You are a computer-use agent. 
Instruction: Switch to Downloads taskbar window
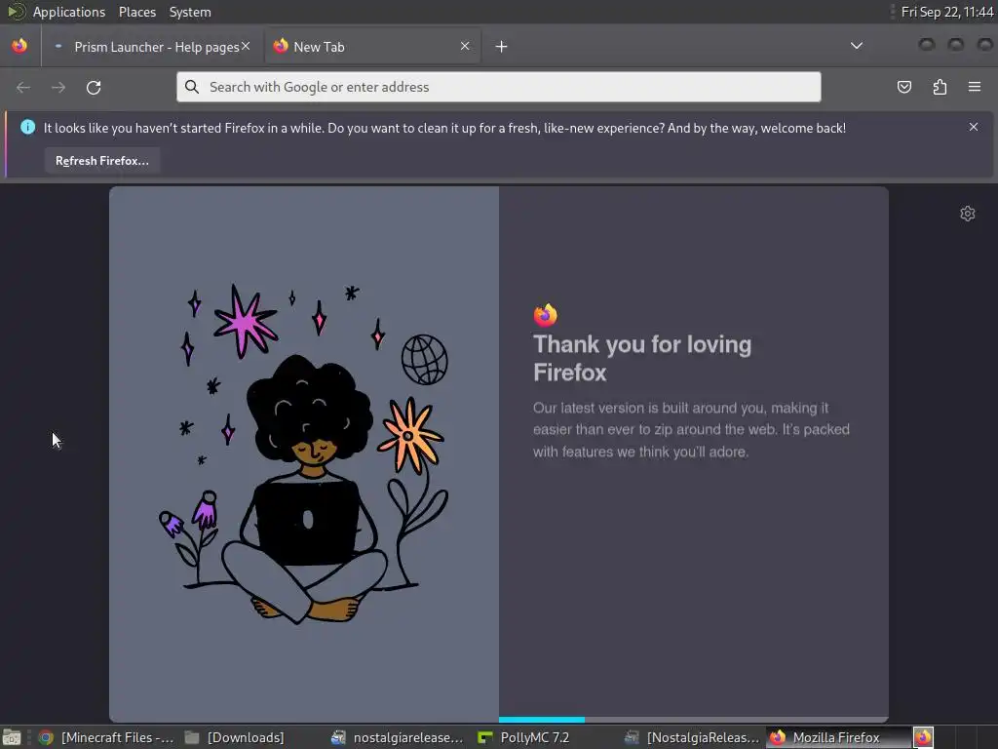click(x=235, y=737)
